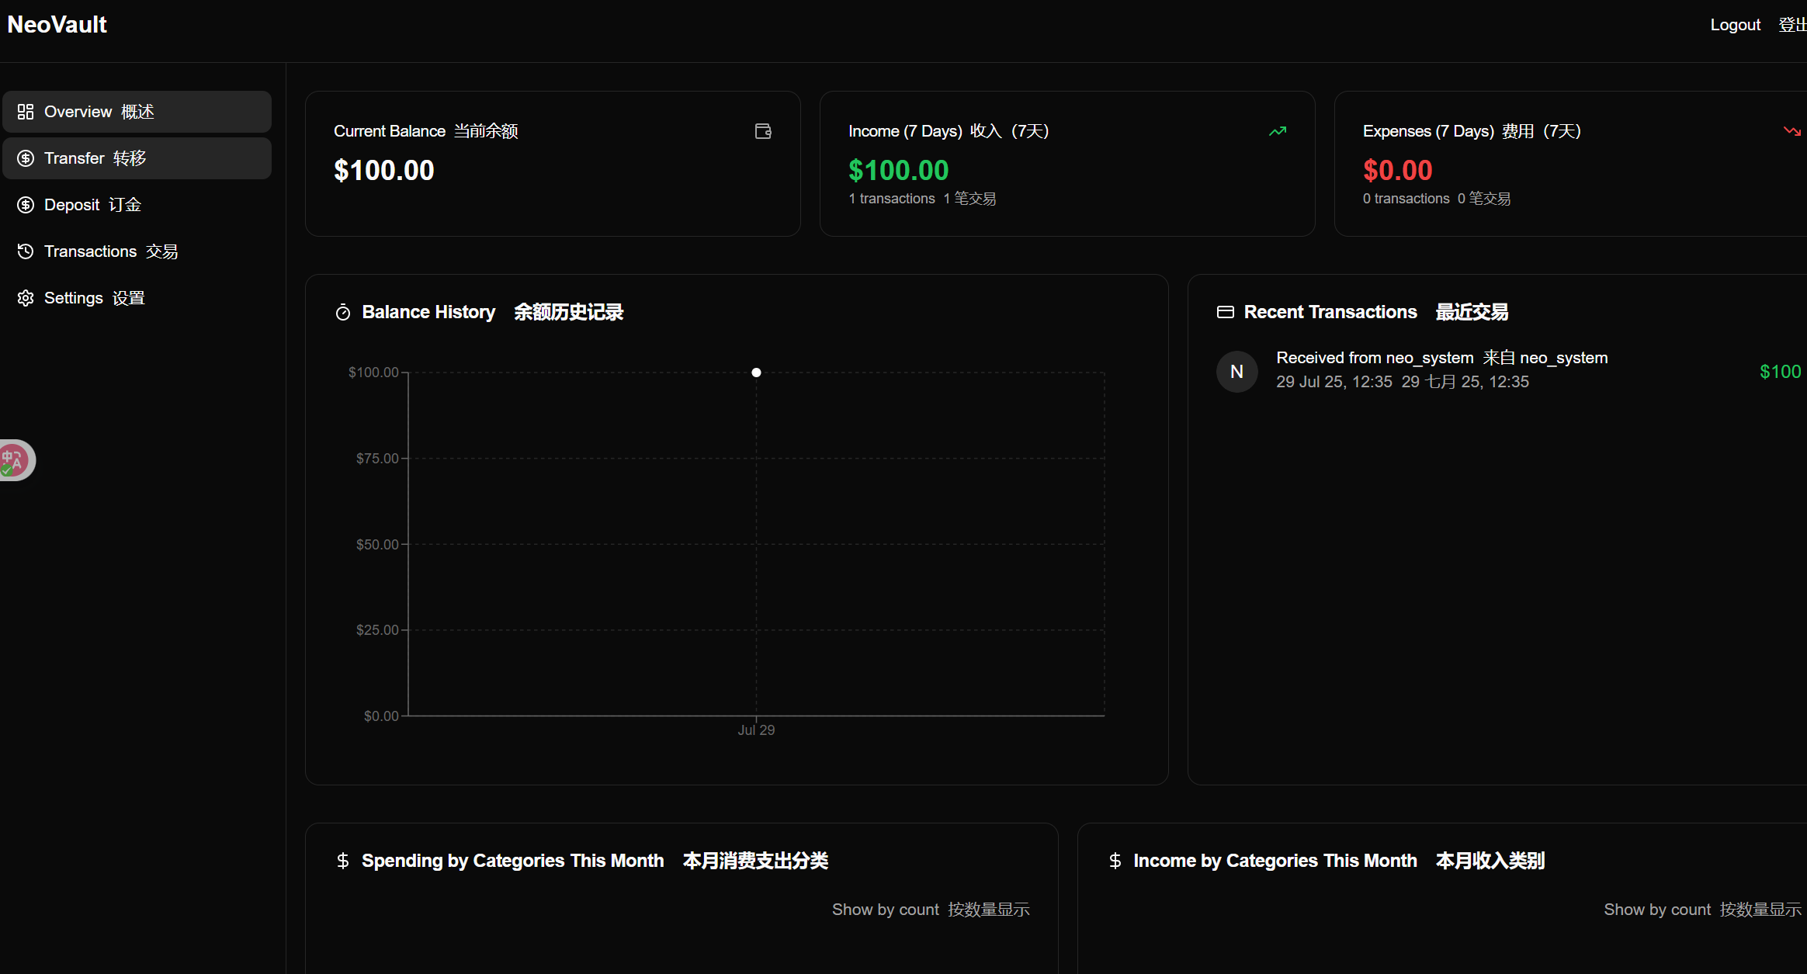Click the Jul 29 data point on chart
This screenshot has height=974, width=1807.
point(756,373)
